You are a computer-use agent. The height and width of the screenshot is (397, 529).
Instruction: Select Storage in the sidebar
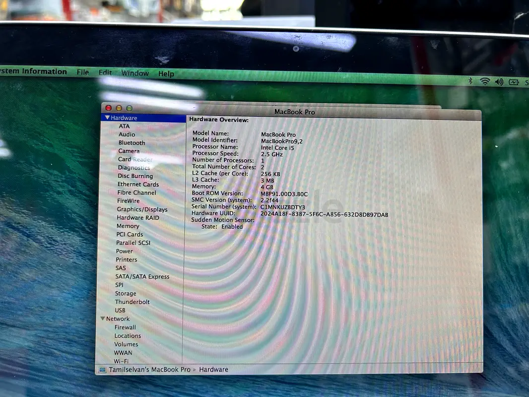(x=126, y=293)
